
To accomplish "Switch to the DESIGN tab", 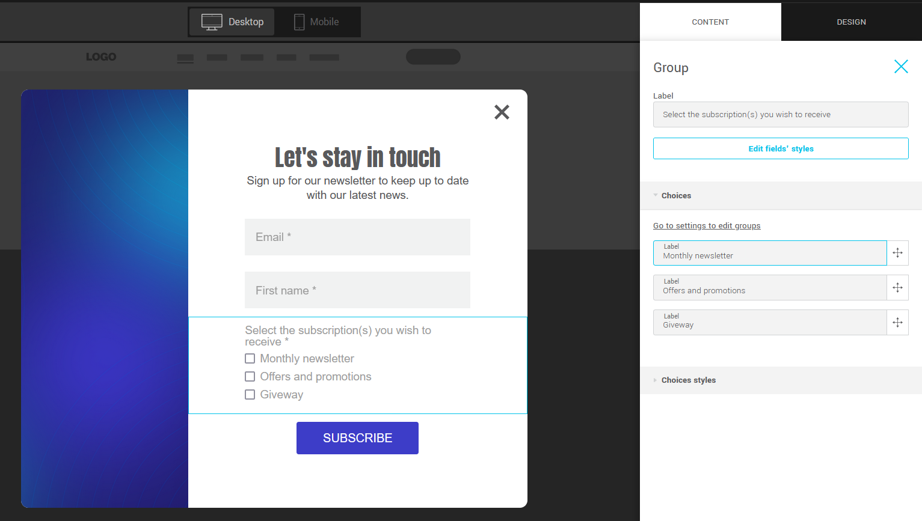I will pos(851,22).
